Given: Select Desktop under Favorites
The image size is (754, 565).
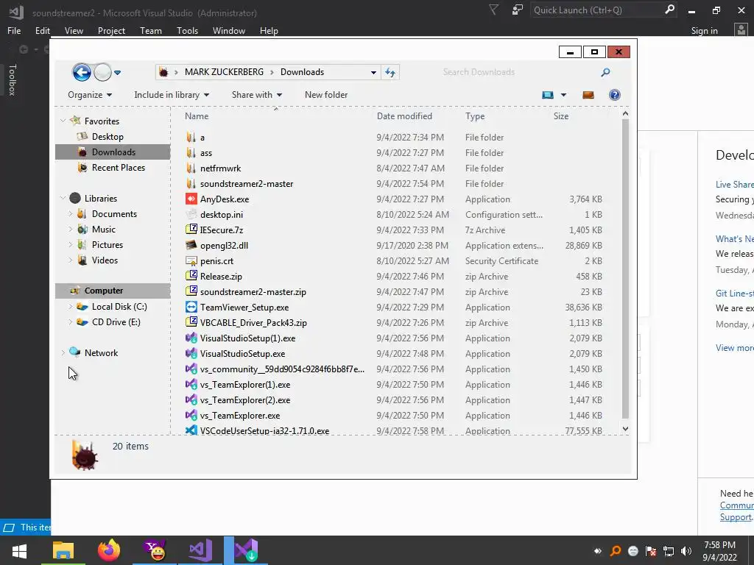Looking at the screenshot, I should (x=108, y=136).
